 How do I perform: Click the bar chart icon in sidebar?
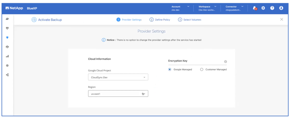coord(7,56)
